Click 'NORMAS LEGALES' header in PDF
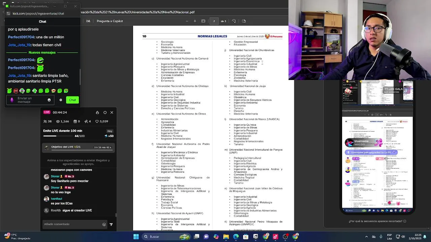This screenshot has width=431, height=242. [x=212, y=36]
